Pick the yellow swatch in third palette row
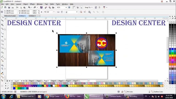176x99 pixels. pyautogui.click(x=16, y=88)
